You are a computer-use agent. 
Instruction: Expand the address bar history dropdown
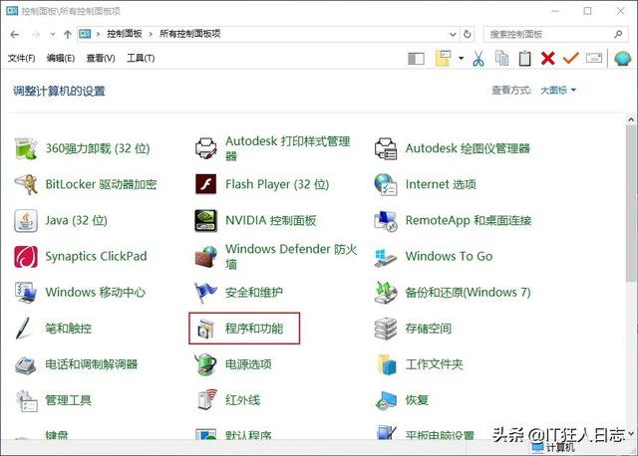click(453, 35)
